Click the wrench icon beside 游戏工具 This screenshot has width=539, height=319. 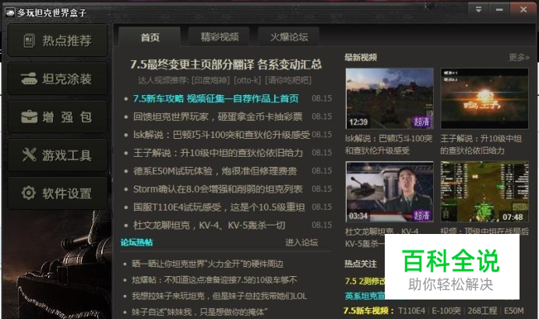click(x=30, y=155)
